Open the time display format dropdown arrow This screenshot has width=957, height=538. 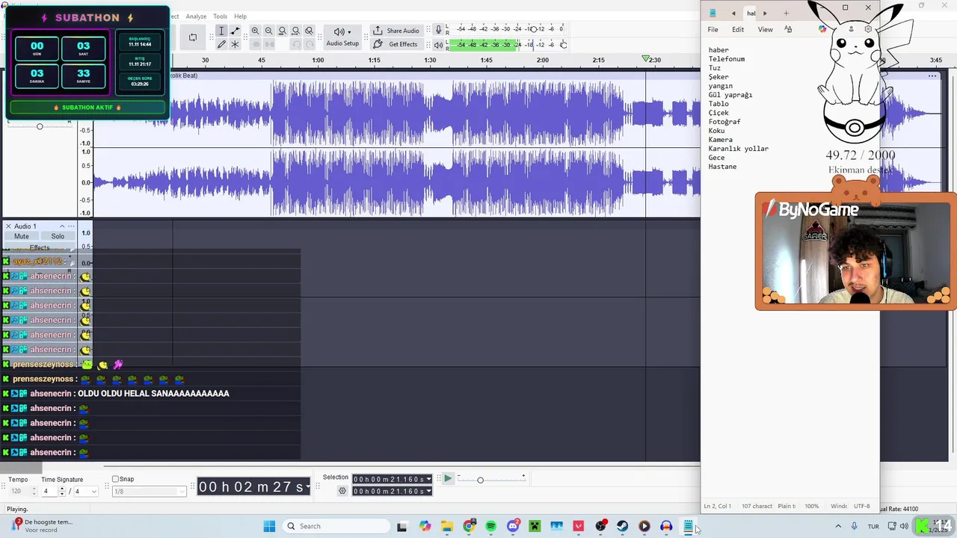coord(307,487)
